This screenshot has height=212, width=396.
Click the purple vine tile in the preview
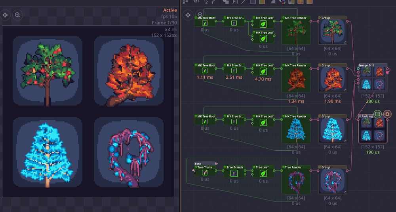click(x=129, y=152)
